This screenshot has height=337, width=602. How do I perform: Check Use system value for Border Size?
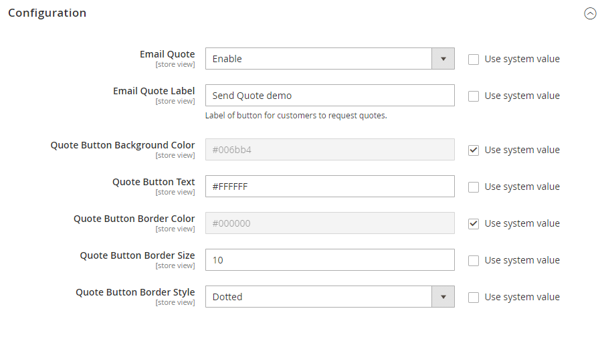474,261
